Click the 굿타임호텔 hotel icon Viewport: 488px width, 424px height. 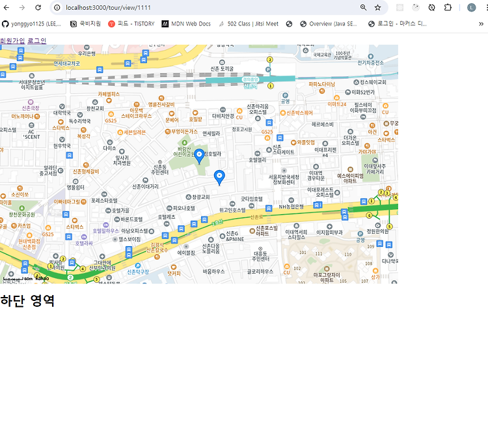click(251, 206)
